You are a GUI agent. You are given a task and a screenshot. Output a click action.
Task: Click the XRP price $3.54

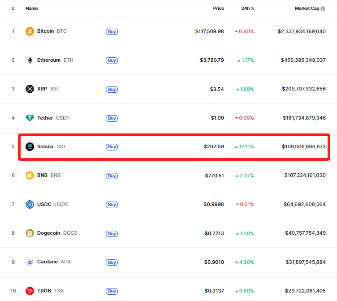click(217, 89)
